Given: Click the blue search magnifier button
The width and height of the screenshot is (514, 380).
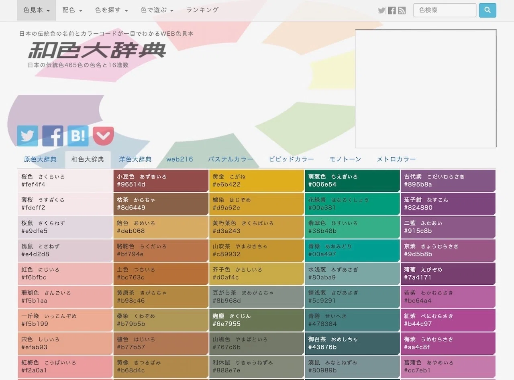Looking at the screenshot, I should (x=487, y=10).
